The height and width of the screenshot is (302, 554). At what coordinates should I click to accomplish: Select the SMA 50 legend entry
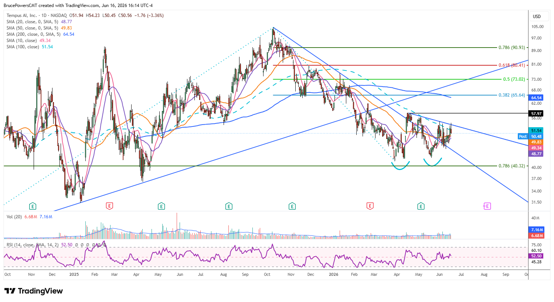[x=39, y=28]
